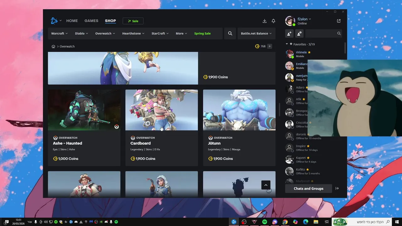Click the green Sale button
The width and height of the screenshot is (402, 226).
pyautogui.click(x=133, y=21)
